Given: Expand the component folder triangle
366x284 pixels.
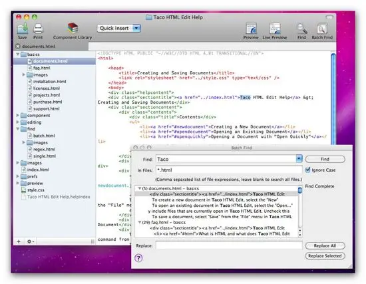Looking at the screenshot, I should click(17, 115).
